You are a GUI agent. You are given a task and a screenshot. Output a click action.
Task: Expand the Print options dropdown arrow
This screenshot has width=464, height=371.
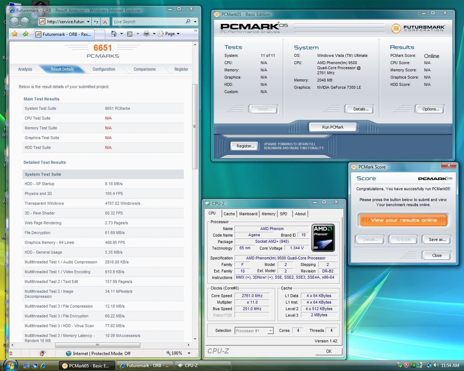154,34
